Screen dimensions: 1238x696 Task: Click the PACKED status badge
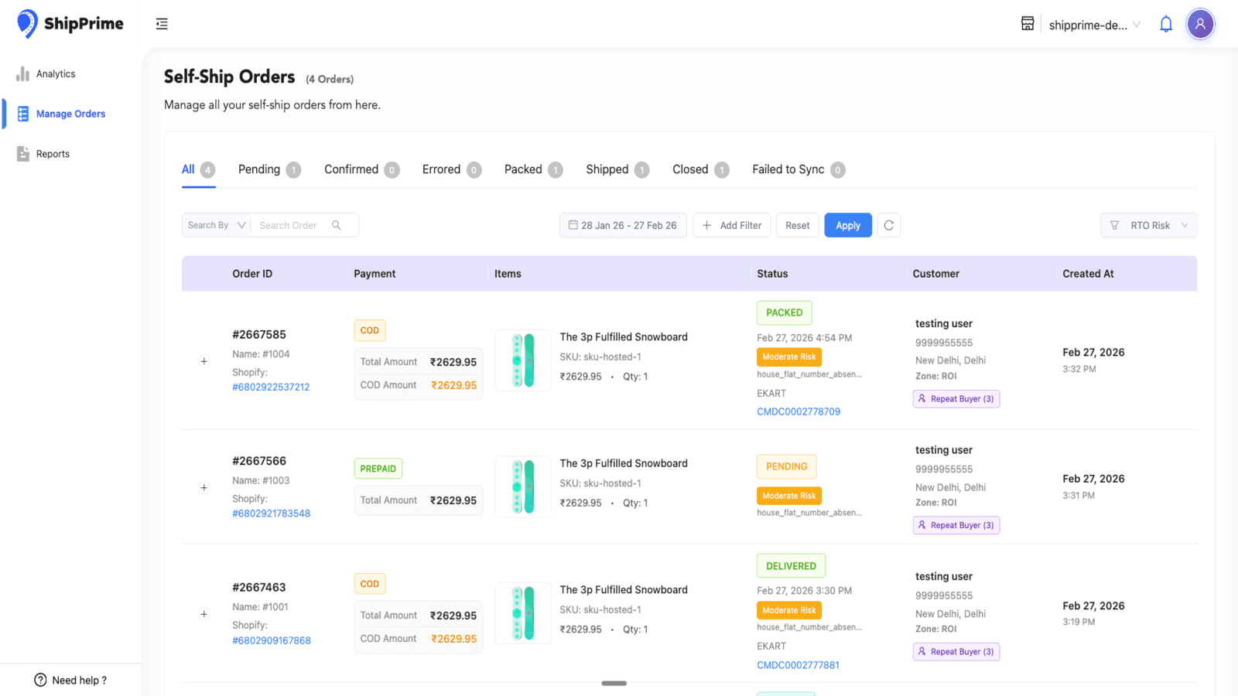[x=784, y=312]
